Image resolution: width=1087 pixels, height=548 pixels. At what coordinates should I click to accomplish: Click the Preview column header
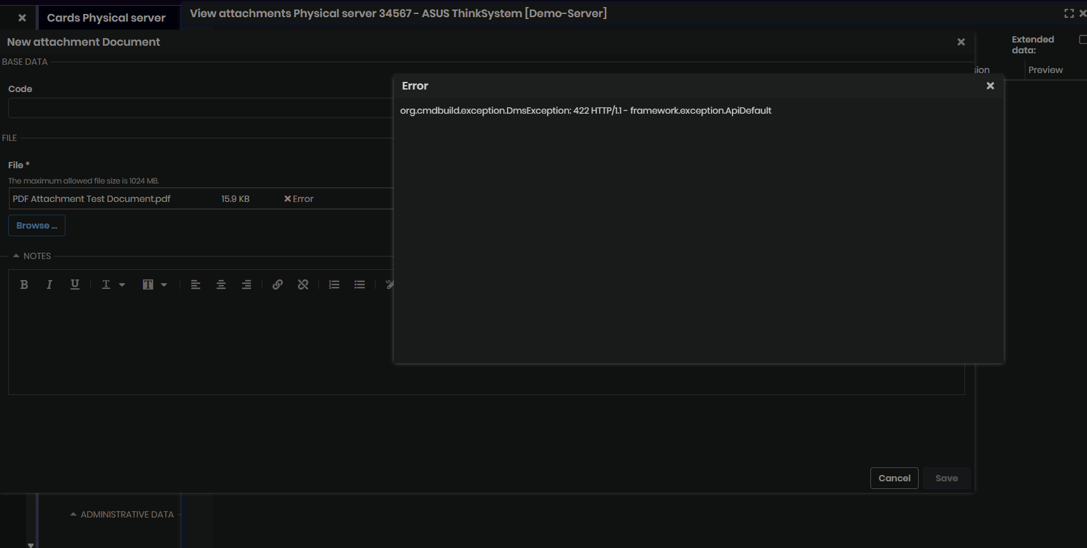point(1045,70)
